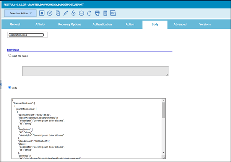This screenshot has height=162, width=231.
Task: Switch to the General tab
Action: (x=15, y=25)
